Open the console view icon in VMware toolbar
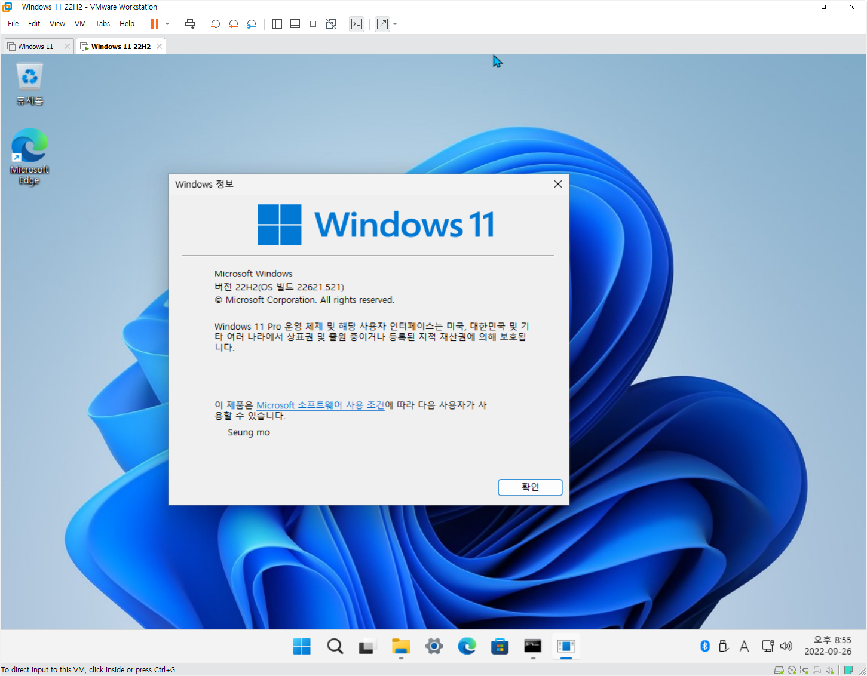 coord(357,24)
